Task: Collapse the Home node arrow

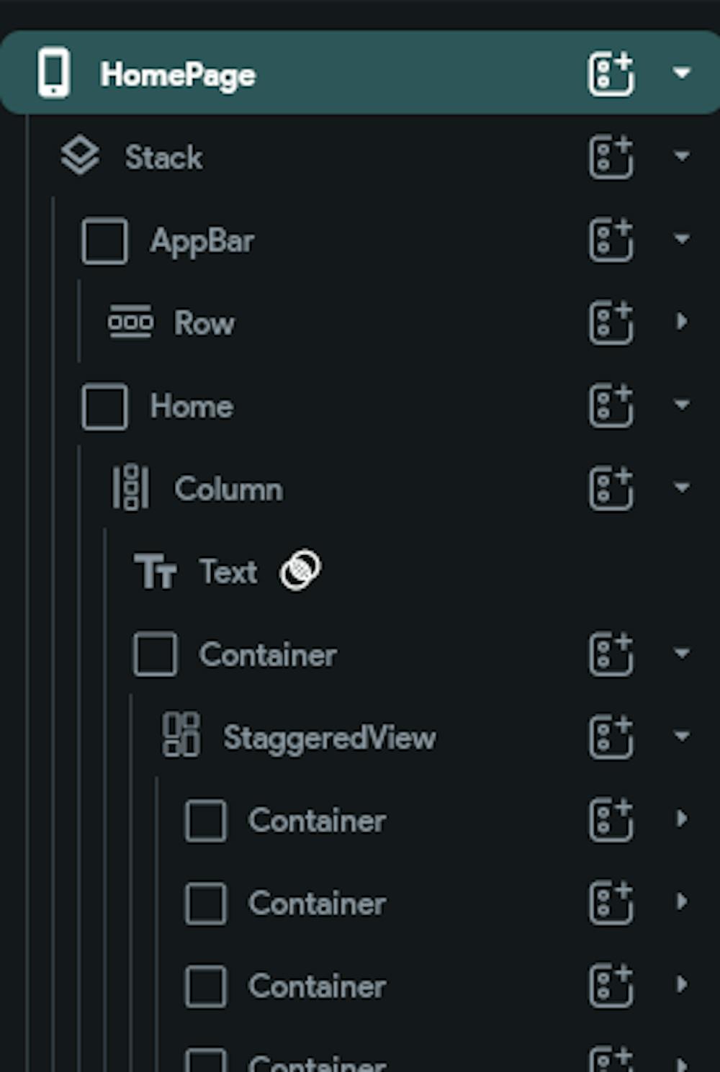Action: 682,404
